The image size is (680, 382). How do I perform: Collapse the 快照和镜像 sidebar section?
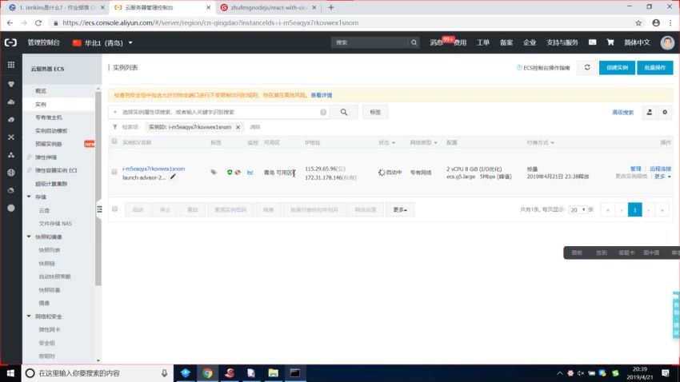[x=29, y=237]
